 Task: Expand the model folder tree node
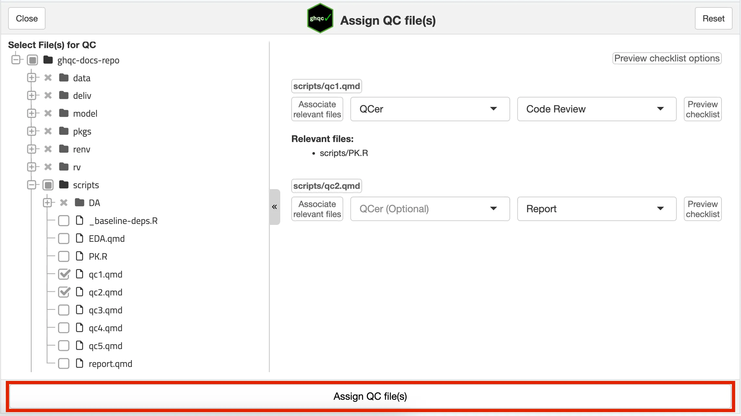pyautogui.click(x=31, y=113)
